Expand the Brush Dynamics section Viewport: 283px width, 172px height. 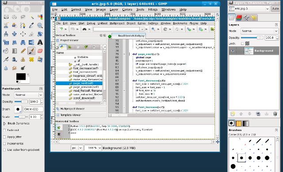tap(4, 123)
